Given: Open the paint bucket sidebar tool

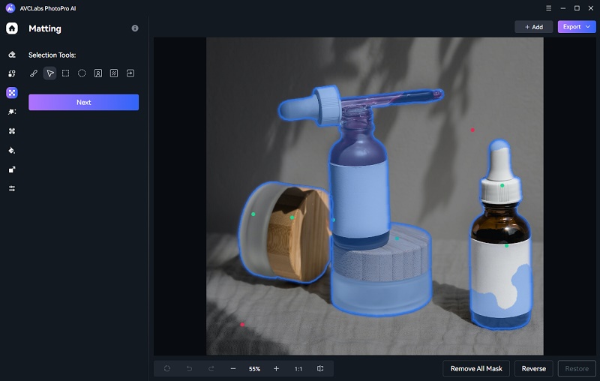Looking at the screenshot, I should 12,150.
